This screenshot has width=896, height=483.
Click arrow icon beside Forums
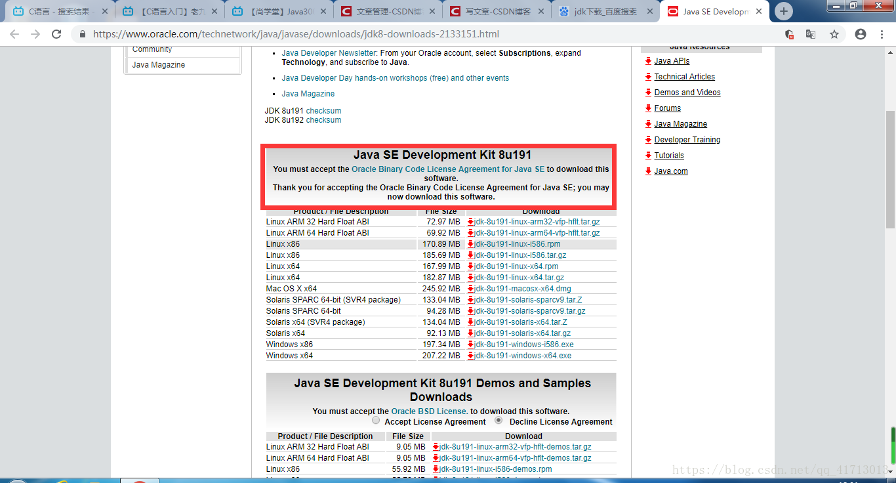coord(649,108)
